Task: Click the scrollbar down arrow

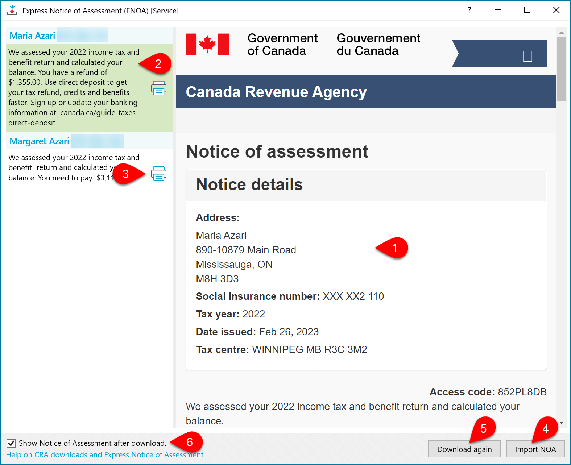Action: point(562,423)
